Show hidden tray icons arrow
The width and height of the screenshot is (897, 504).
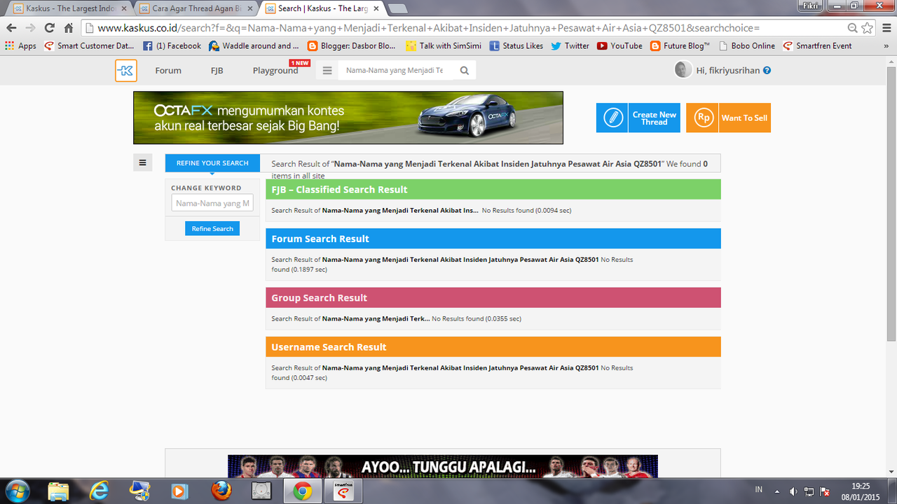[777, 491]
